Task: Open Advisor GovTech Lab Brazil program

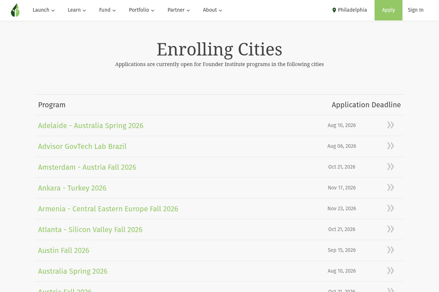Action: pyautogui.click(x=82, y=146)
